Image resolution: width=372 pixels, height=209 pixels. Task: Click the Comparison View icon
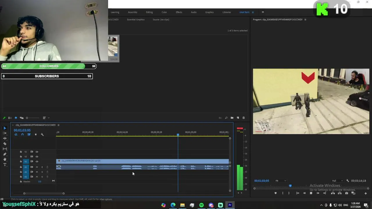353,193
